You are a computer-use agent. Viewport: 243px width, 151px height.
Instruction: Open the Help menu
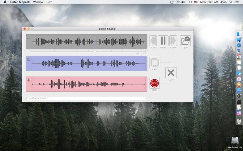click(49, 2)
